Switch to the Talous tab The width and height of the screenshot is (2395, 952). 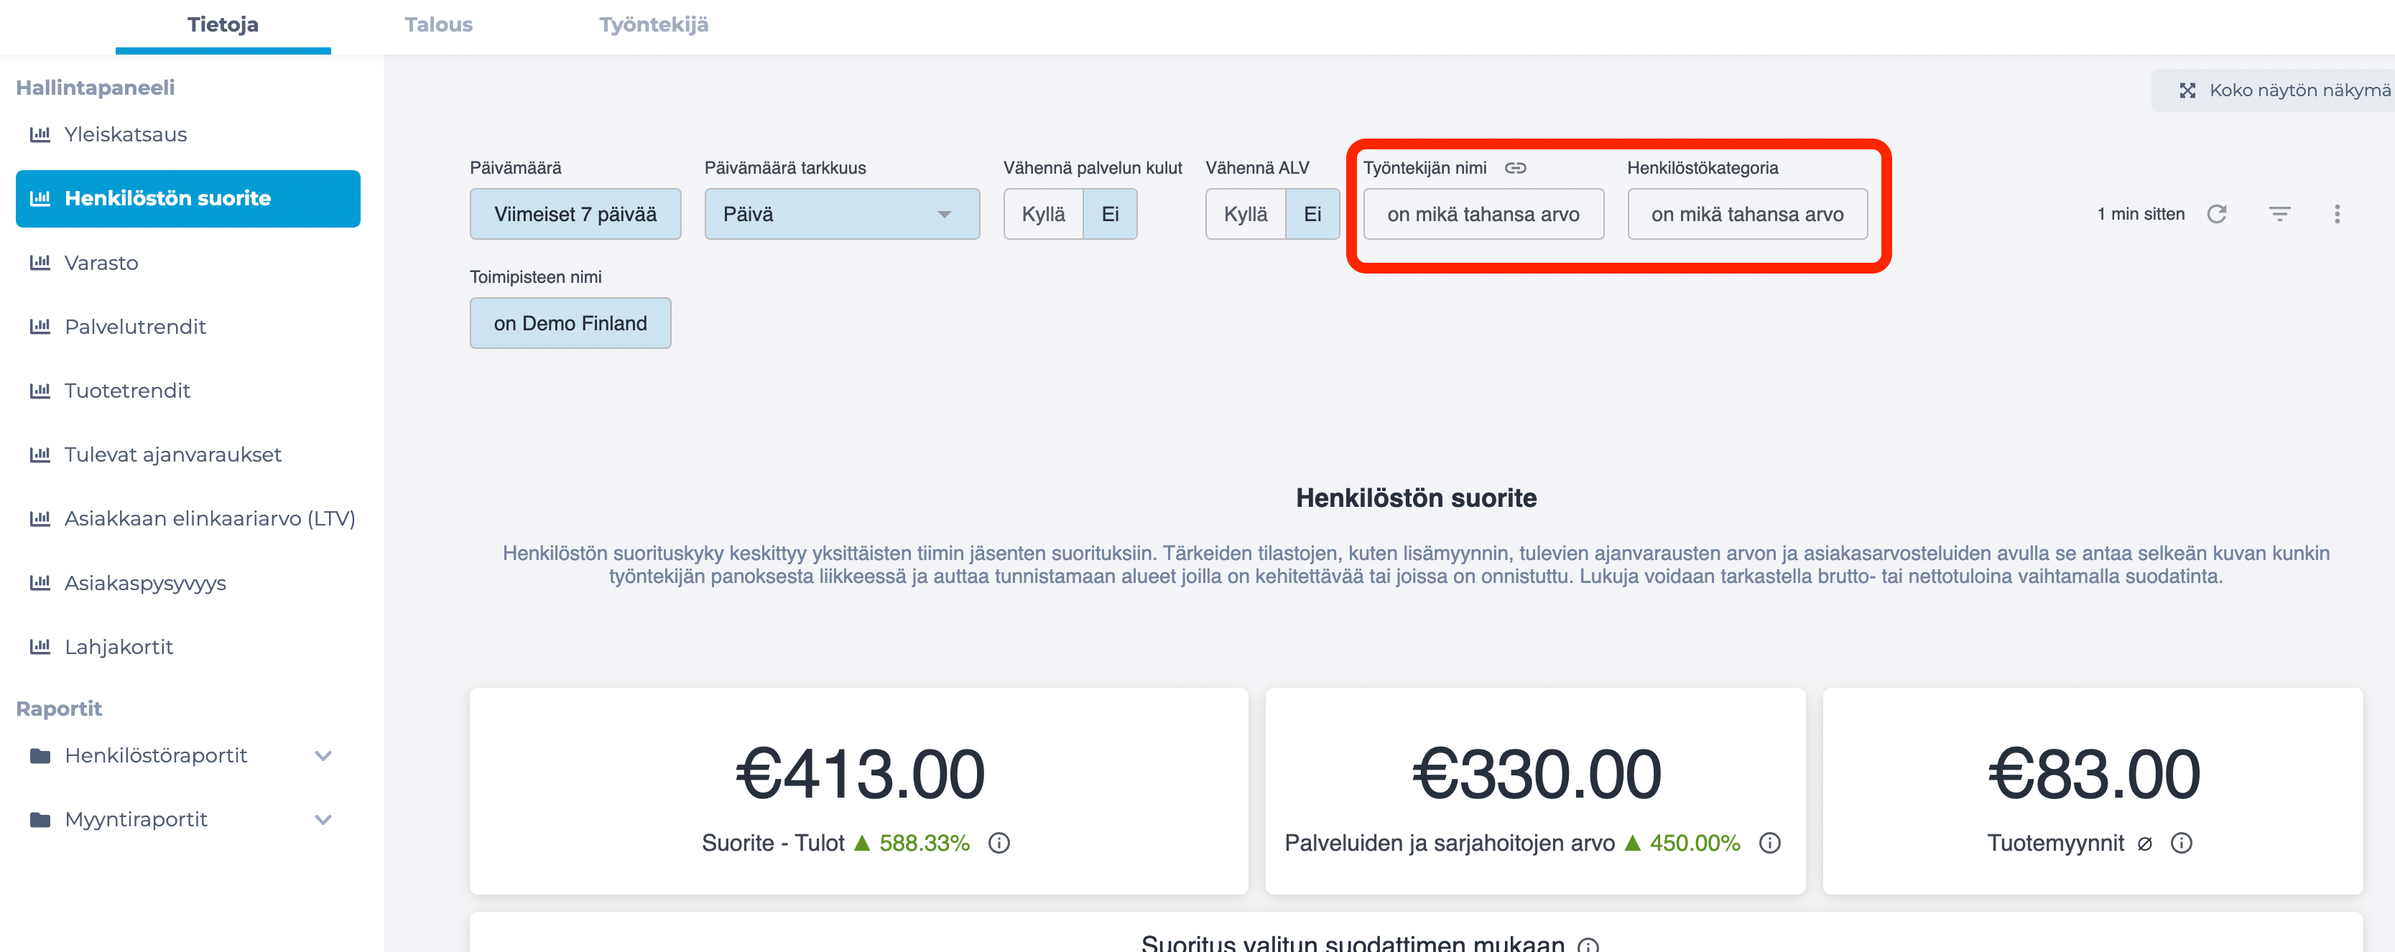tap(439, 25)
